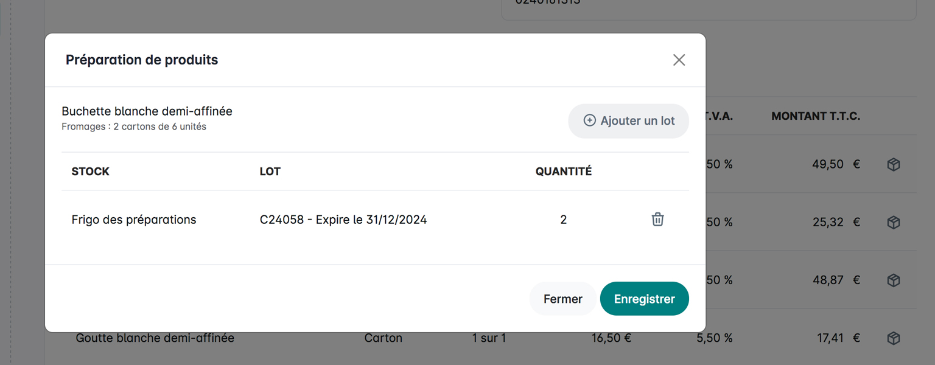Viewport: 935px width, 365px height.
Task: Select the box icon next to 48,87 €
Action: pos(893,280)
